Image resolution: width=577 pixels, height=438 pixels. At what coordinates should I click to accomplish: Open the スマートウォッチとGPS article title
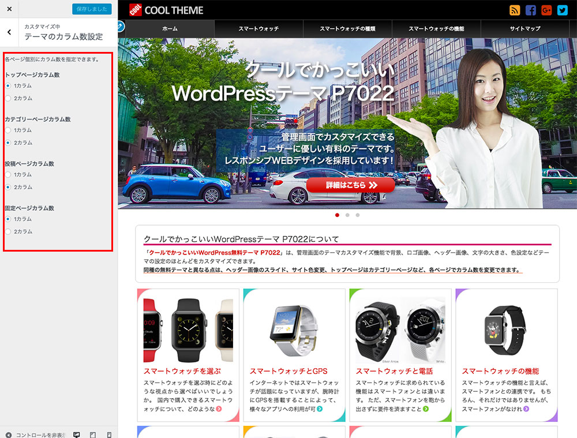[x=288, y=371]
